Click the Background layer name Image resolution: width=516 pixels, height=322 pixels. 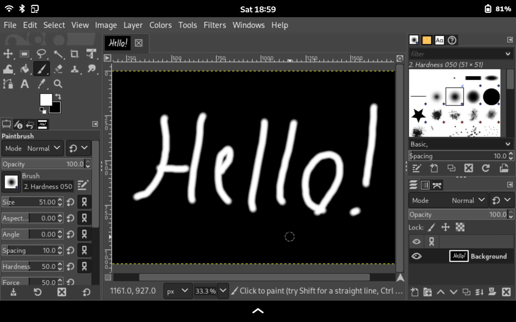pyautogui.click(x=489, y=256)
